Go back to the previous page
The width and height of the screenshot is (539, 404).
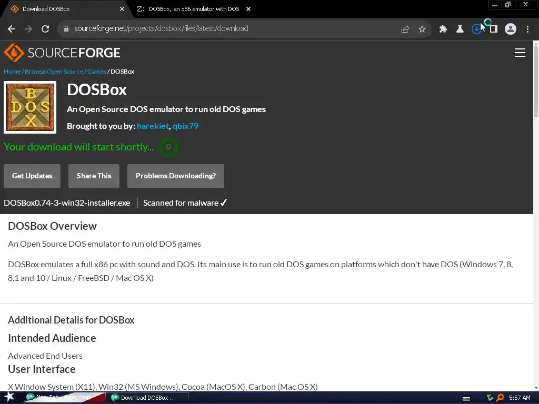click(12, 29)
